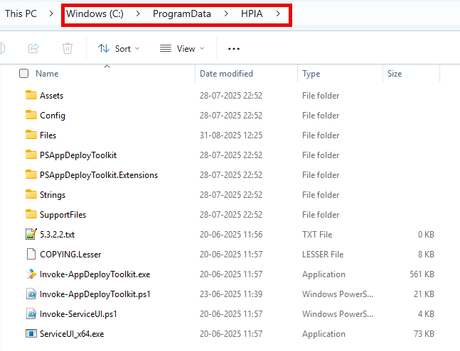
Task: Select the 5.3.2.2.txt file icon
Action: [x=31, y=235]
